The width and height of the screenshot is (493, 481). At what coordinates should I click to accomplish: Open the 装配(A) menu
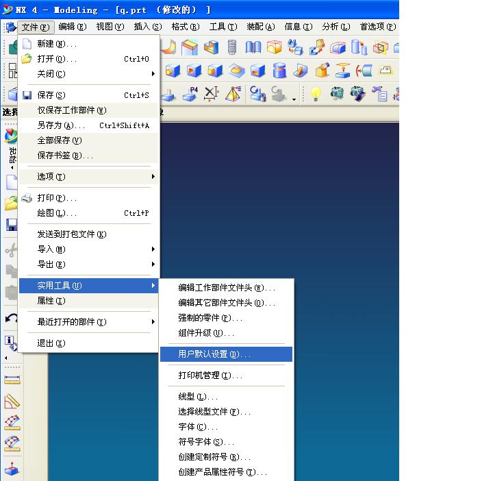tap(261, 27)
